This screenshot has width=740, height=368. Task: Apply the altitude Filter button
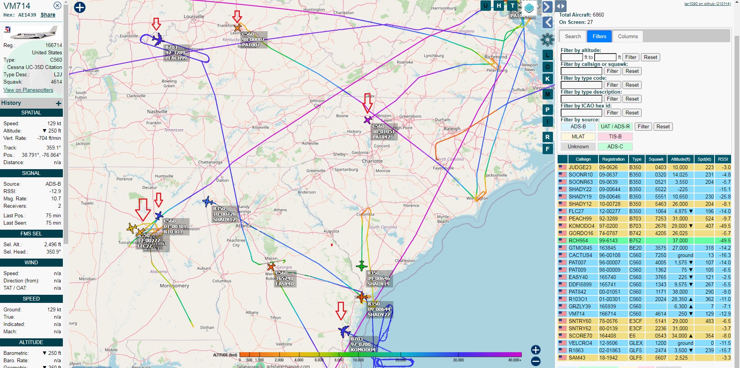tap(630, 57)
